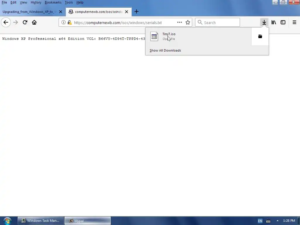Open the hamburger application menu

(x=294, y=22)
